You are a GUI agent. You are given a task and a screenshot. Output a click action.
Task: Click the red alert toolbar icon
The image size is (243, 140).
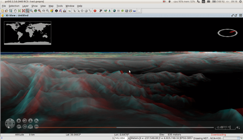pos(95,11)
